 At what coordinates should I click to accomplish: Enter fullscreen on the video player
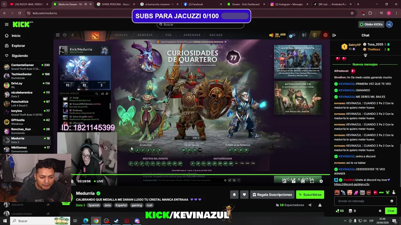pyautogui.click(x=312, y=181)
